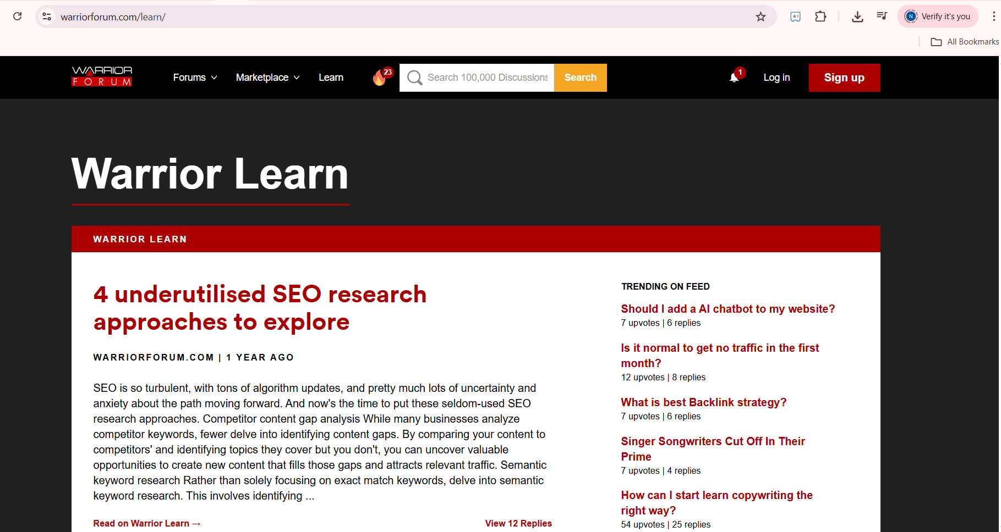Open the Learn menu item
The height and width of the screenshot is (532, 1001).
[331, 77]
